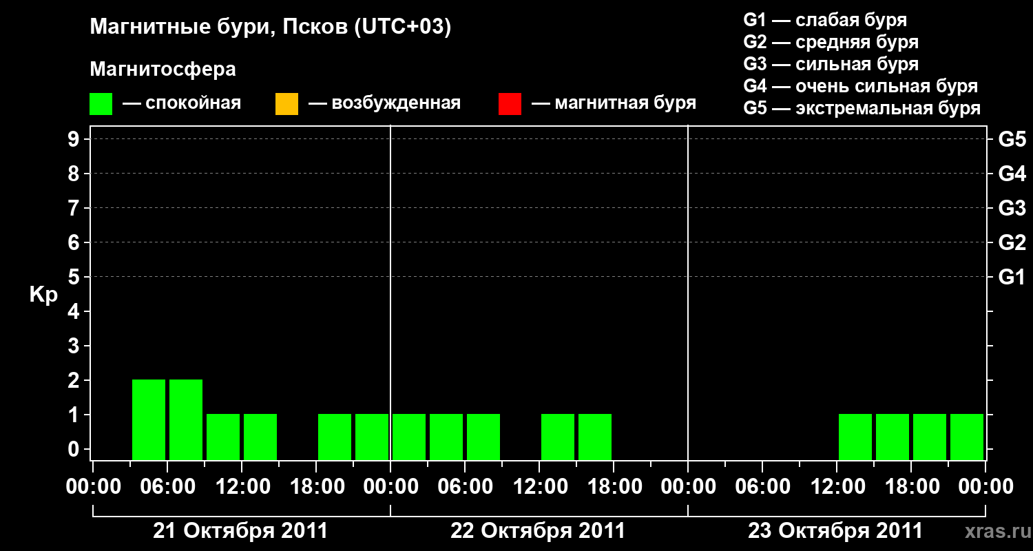Click the 'Kp' axis label
Image resolution: width=1033 pixels, height=551 pixels.
tap(43, 295)
